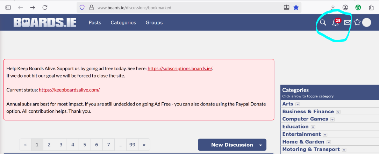The image size is (379, 154).
Task: Open the New Discussion dropdown arrow
Action: [x=260, y=145]
